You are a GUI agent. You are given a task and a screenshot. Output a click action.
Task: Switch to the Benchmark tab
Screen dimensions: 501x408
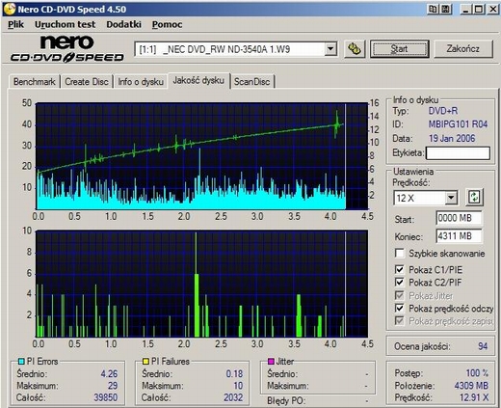(35, 82)
